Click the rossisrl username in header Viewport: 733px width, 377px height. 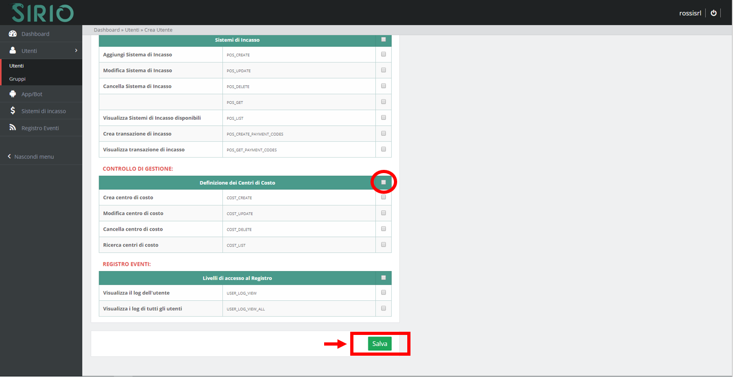point(690,13)
